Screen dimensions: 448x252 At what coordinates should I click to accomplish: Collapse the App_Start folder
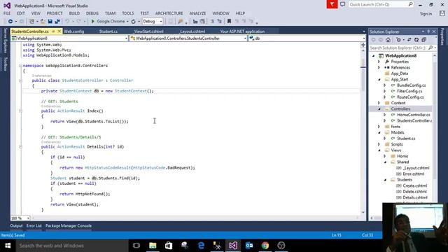click(x=379, y=79)
